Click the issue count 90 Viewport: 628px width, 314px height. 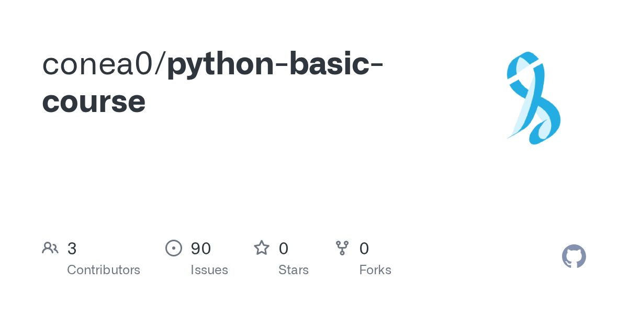click(x=201, y=249)
